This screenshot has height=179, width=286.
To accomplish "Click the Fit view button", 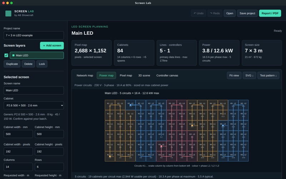I will click(234, 76).
